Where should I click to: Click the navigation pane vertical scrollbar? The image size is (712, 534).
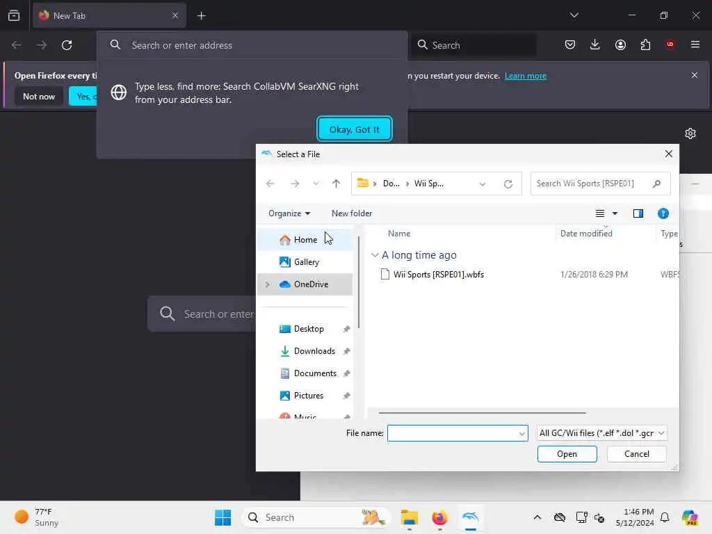tap(359, 282)
